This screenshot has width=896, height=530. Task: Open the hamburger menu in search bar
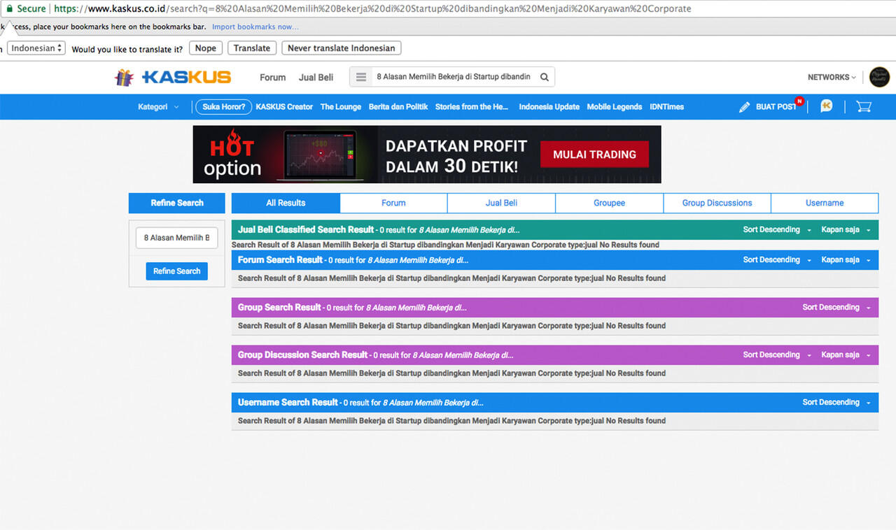click(x=361, y=77)
